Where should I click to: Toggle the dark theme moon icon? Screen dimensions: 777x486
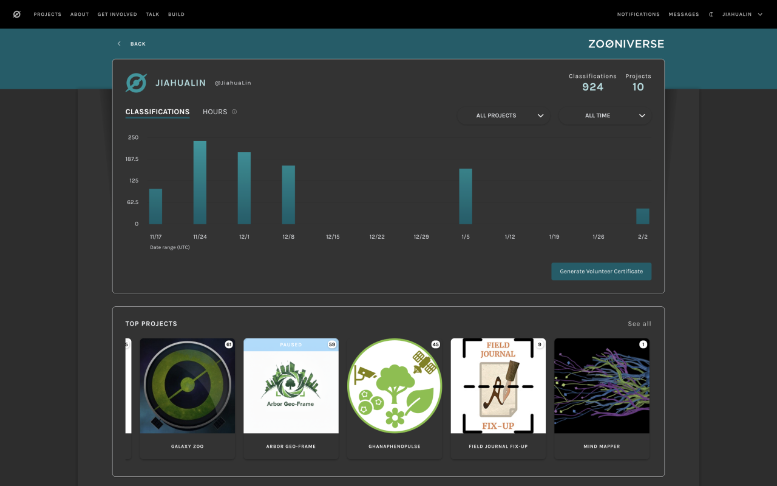(711, 14)
